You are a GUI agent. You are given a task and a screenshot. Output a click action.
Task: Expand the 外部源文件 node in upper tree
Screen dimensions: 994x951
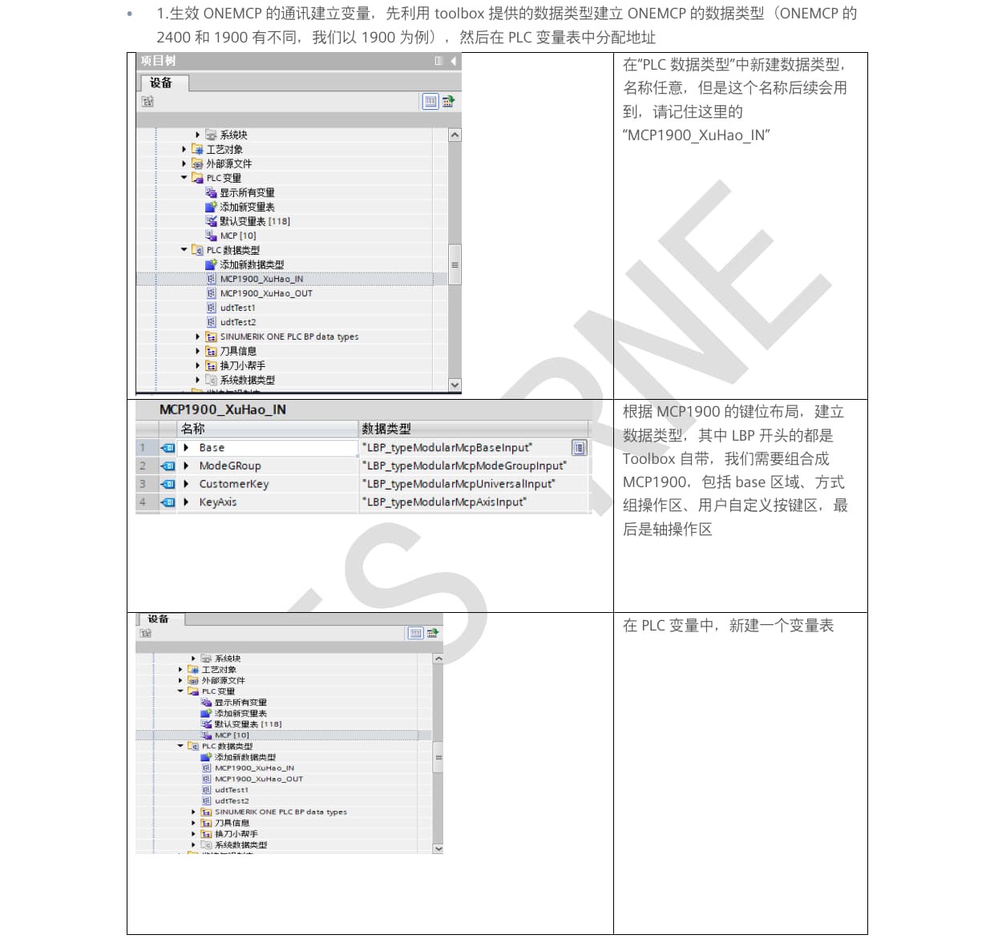coord(184,163)
